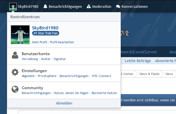Click the Einstellungen gear icon
176x114 pixels.
point(15,72)
